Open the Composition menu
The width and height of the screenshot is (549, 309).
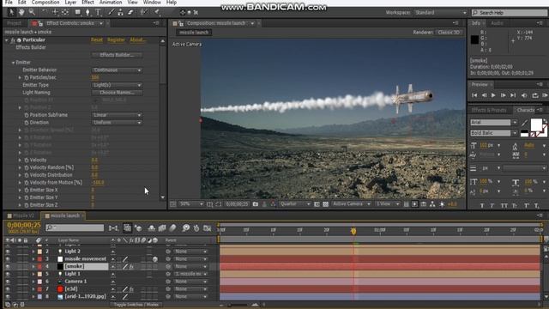click(45, 3)
